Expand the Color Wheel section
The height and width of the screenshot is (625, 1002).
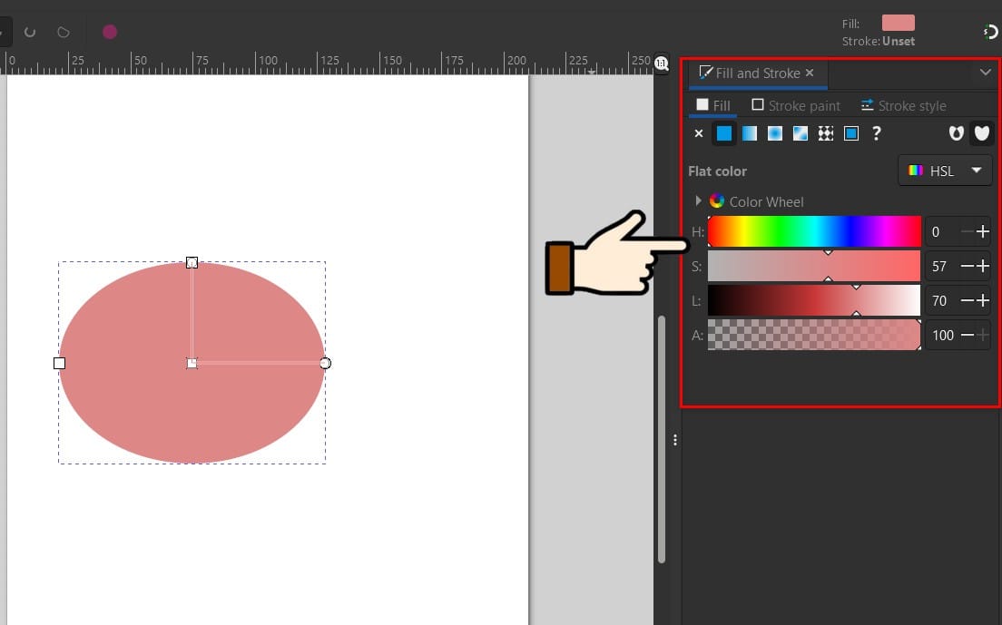click(x=698, y=201)
